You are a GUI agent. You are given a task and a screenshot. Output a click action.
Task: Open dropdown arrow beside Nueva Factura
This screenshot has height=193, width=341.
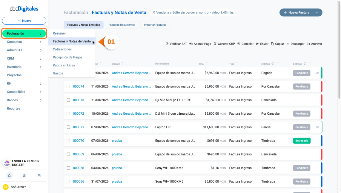pyautogui.click(x=317, y=13)
